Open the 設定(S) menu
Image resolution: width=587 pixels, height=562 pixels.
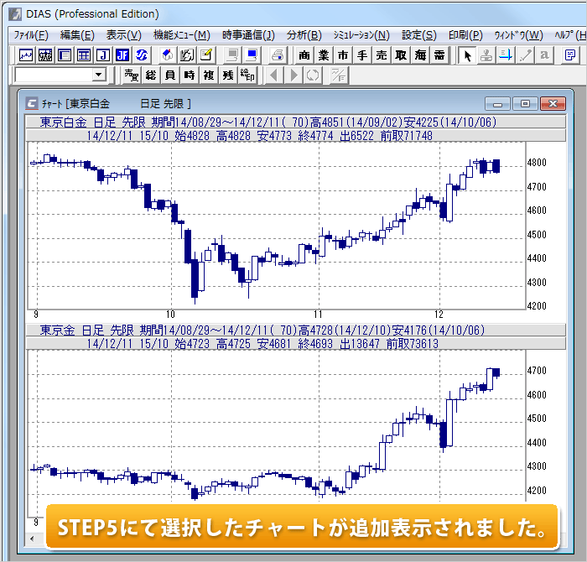pos(418,35)
